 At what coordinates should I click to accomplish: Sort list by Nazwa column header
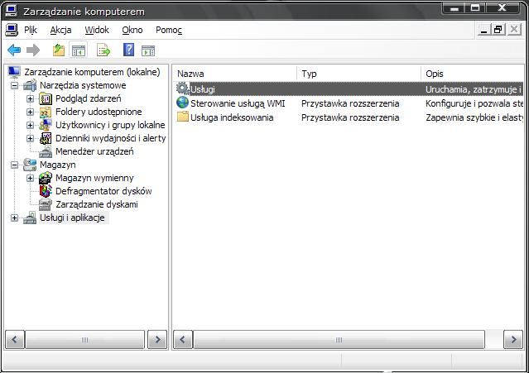pos(234,74)
